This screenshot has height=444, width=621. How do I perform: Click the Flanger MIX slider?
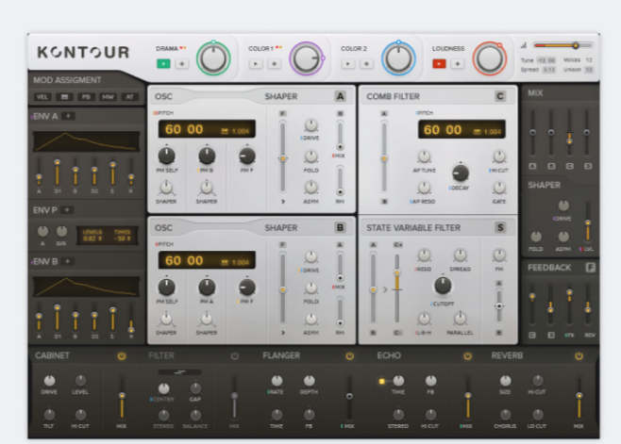coord(349,397)
